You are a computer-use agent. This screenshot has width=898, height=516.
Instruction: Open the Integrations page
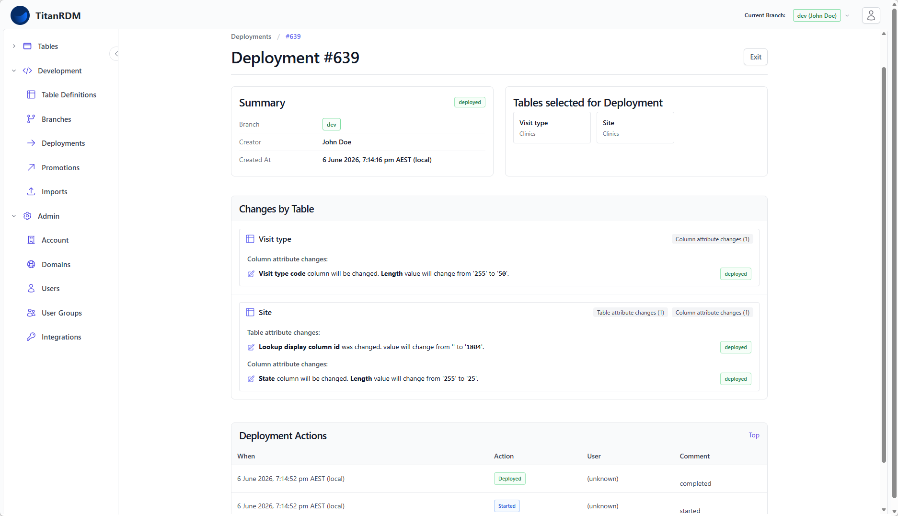61,337
